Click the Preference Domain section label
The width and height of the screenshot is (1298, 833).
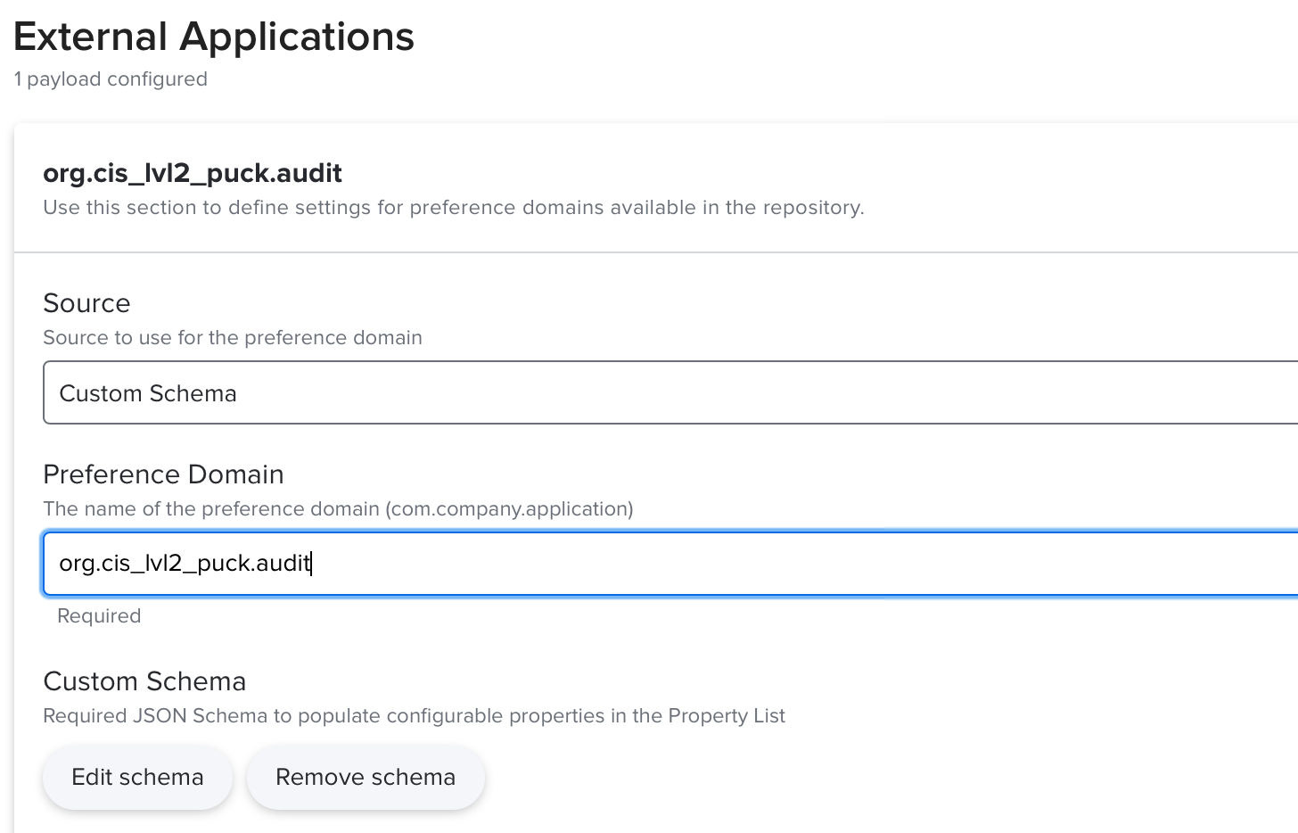coord(163,474)
